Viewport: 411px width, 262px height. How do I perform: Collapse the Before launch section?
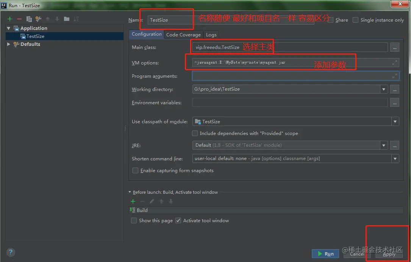coord(130,192)
